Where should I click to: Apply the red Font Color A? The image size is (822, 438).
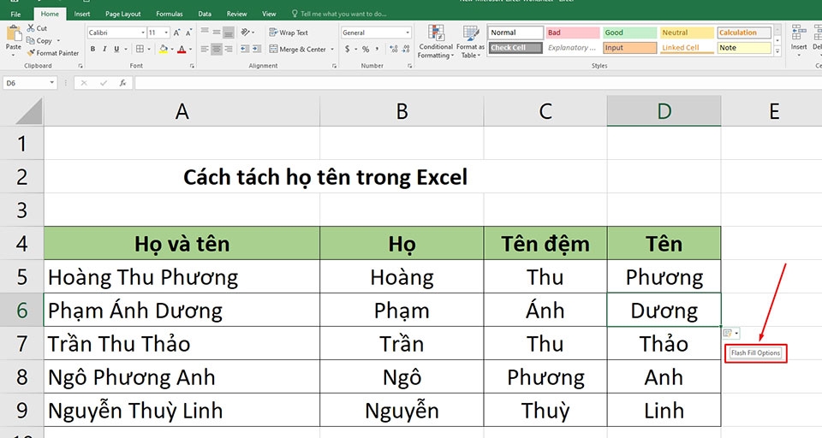[182, 49]
